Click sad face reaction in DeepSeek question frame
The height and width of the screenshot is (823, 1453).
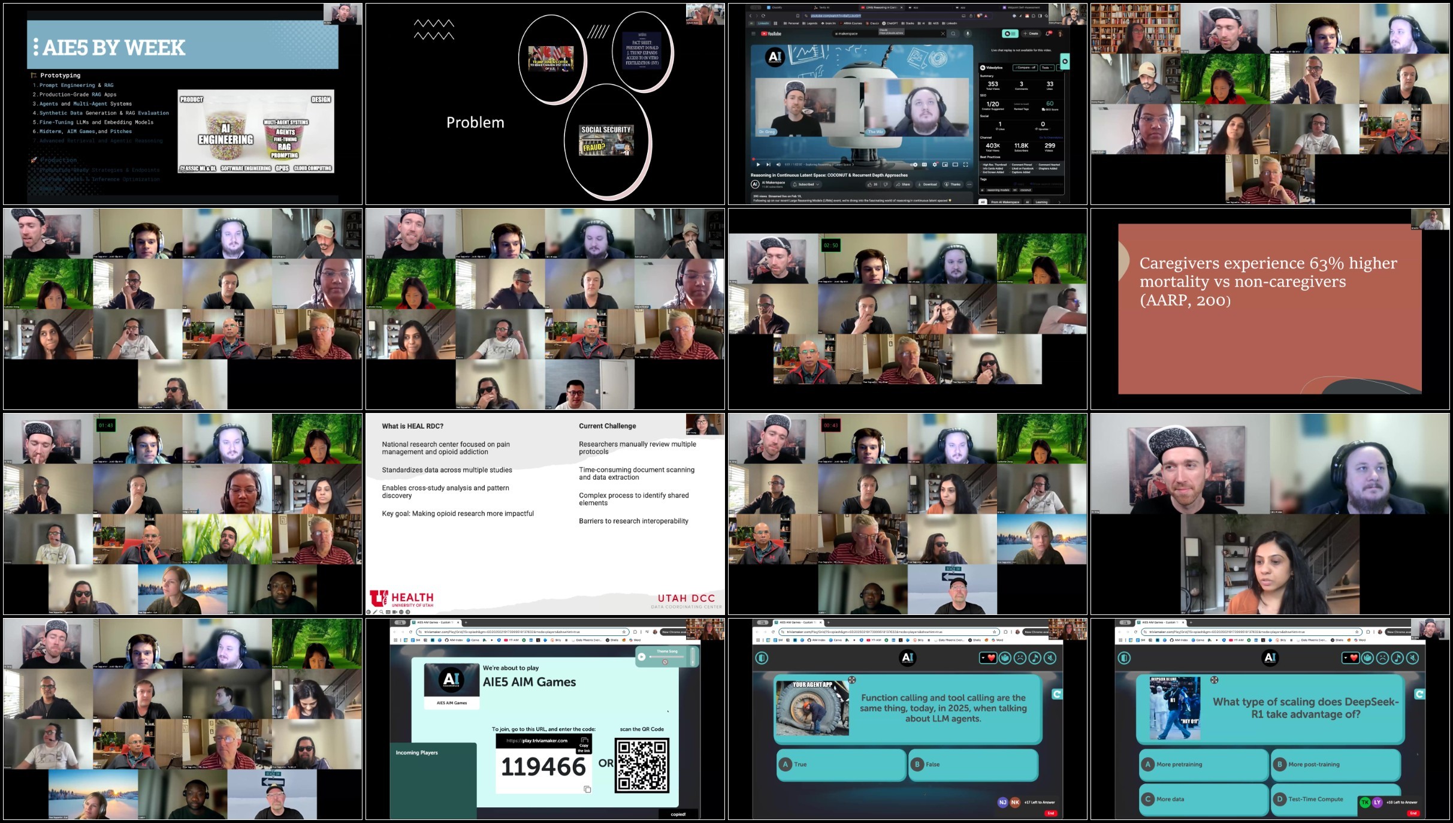point(1382,658)
